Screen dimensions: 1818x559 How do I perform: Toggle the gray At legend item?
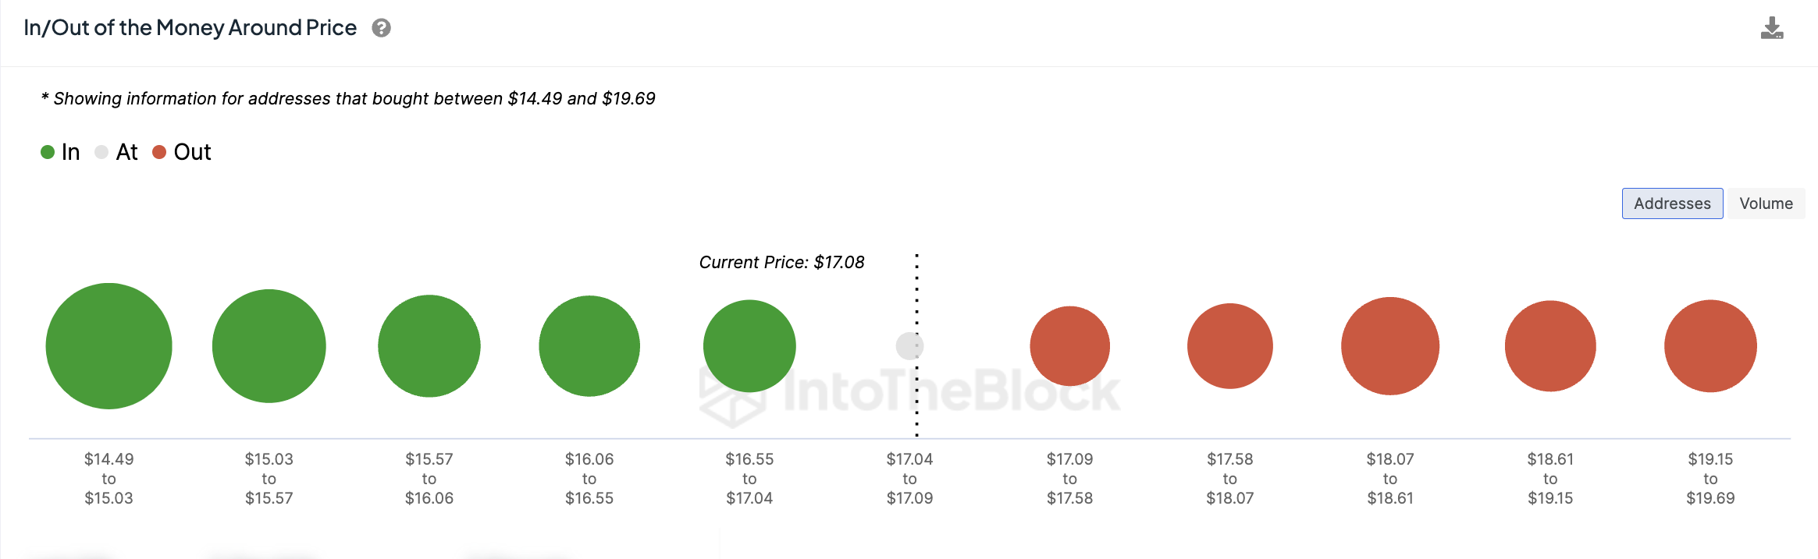coord(116,152)
